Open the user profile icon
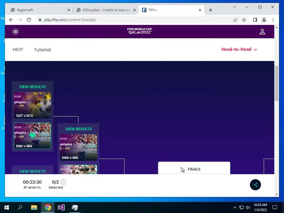This screenshot has height=213, width=284. coord(262,32)
